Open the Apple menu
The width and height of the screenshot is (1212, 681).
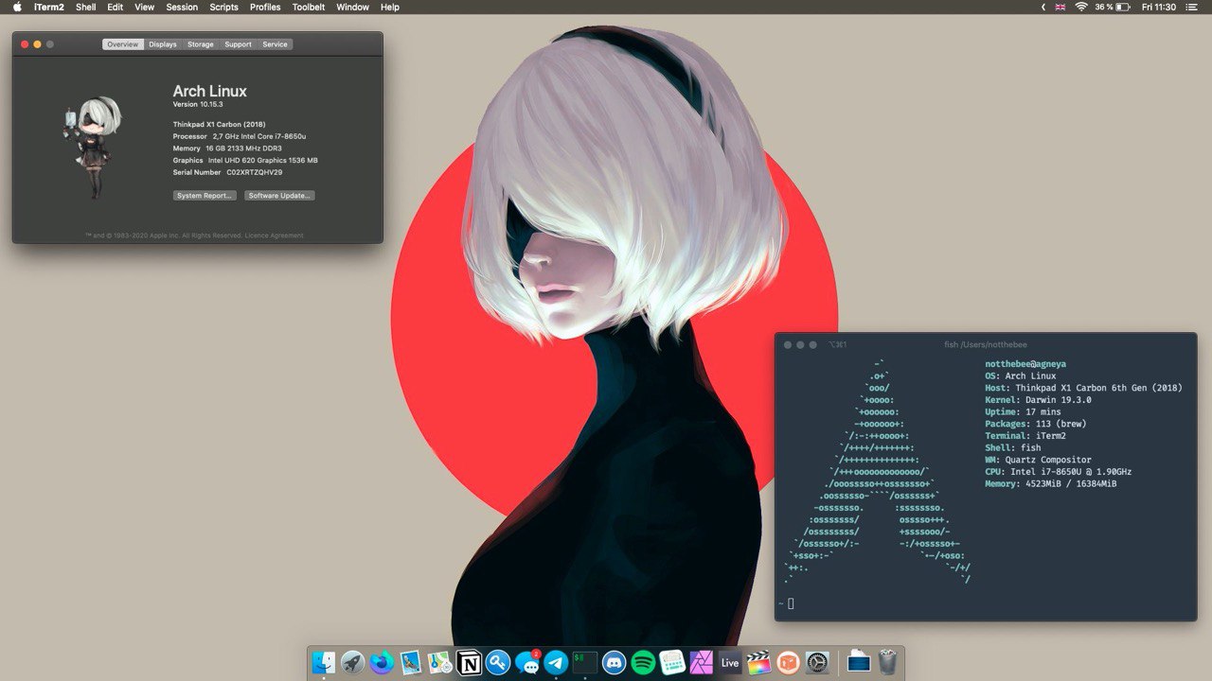point(17,7)
